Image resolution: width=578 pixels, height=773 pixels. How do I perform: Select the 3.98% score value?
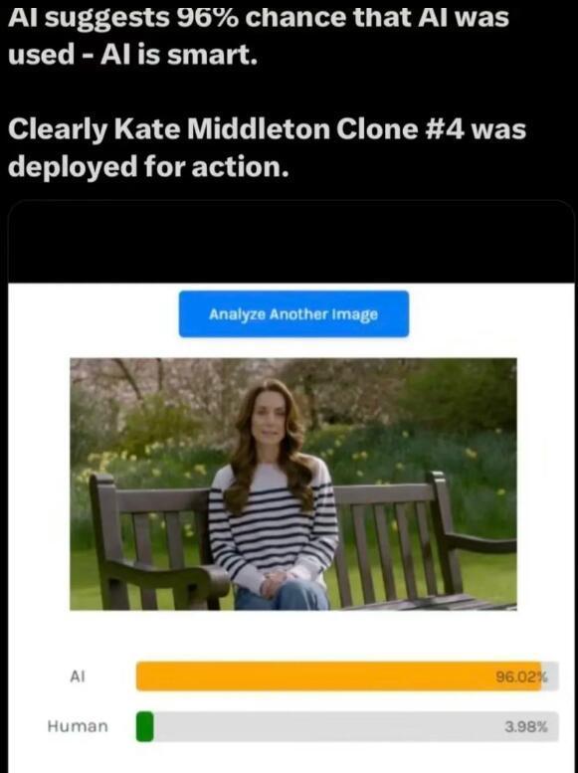(526, 726)
